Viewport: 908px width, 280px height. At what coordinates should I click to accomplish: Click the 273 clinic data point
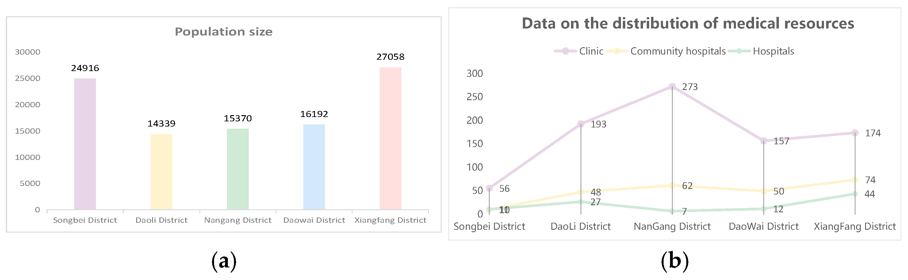click(672, 86)
